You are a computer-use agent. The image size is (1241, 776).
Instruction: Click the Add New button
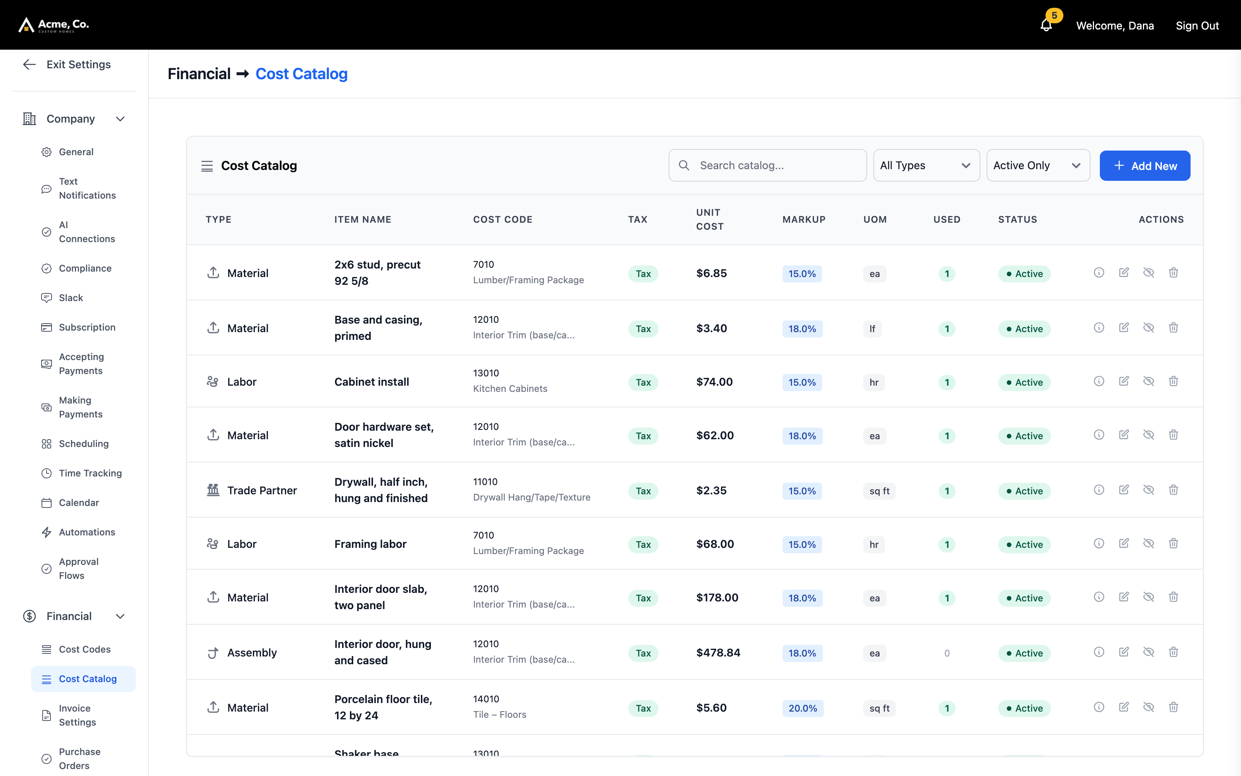pos(1144,166)
